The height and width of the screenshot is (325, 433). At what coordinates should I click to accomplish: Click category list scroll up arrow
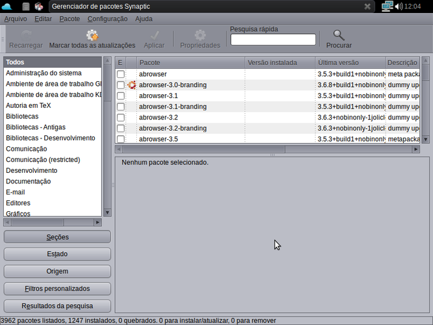(x=107, y=60)
